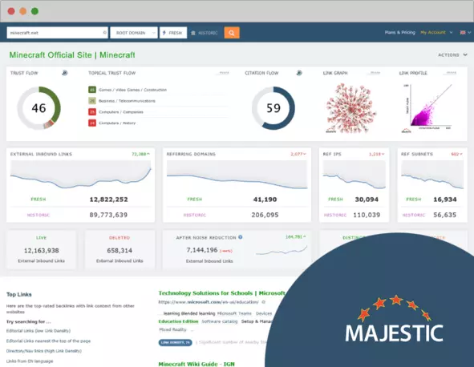Select Editorial Links (low Link Density) search
Viewport: 474px width, 367px height.
pos(38,331)
